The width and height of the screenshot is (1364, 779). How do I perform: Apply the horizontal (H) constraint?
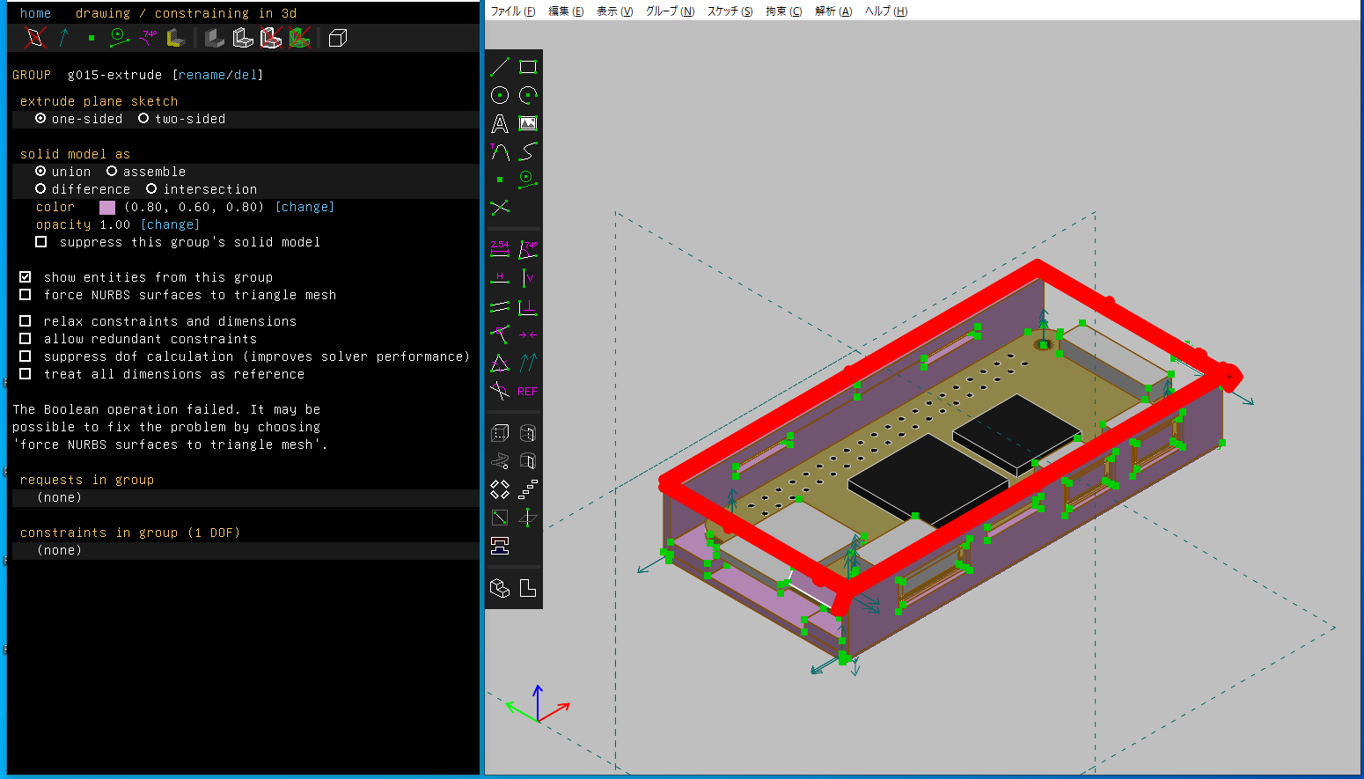click(x=500, y=278)
